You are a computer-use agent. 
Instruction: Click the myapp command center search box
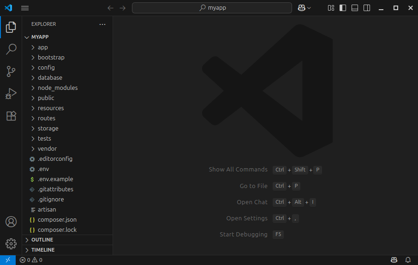click(212, 8)
